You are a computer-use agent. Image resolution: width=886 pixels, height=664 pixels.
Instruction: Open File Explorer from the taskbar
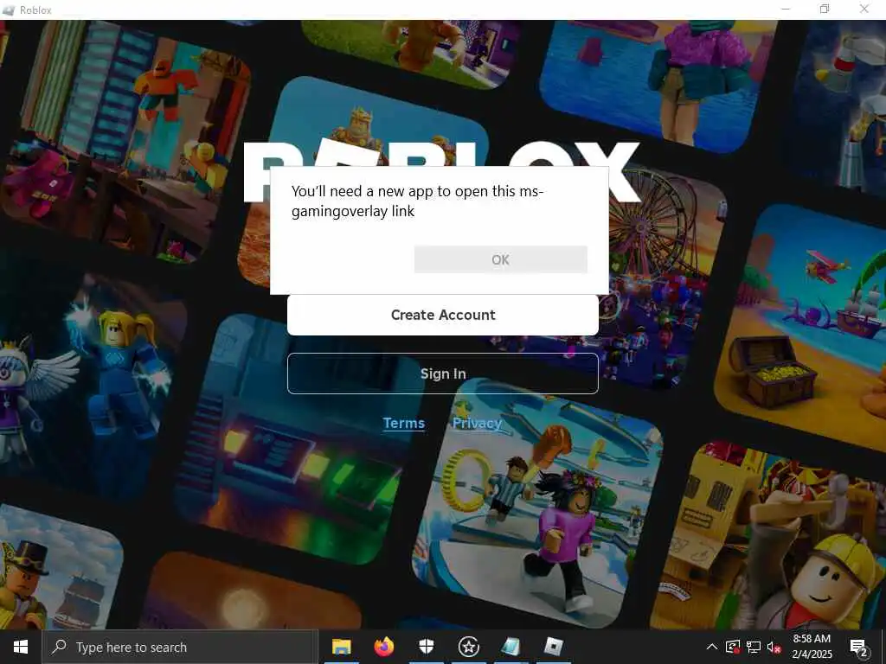(x=341, y=647)
